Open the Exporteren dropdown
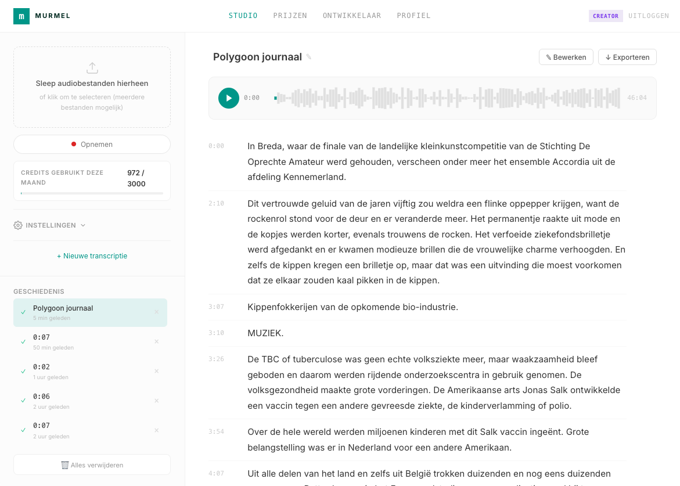The image size is (680, 486). [627, 57]
